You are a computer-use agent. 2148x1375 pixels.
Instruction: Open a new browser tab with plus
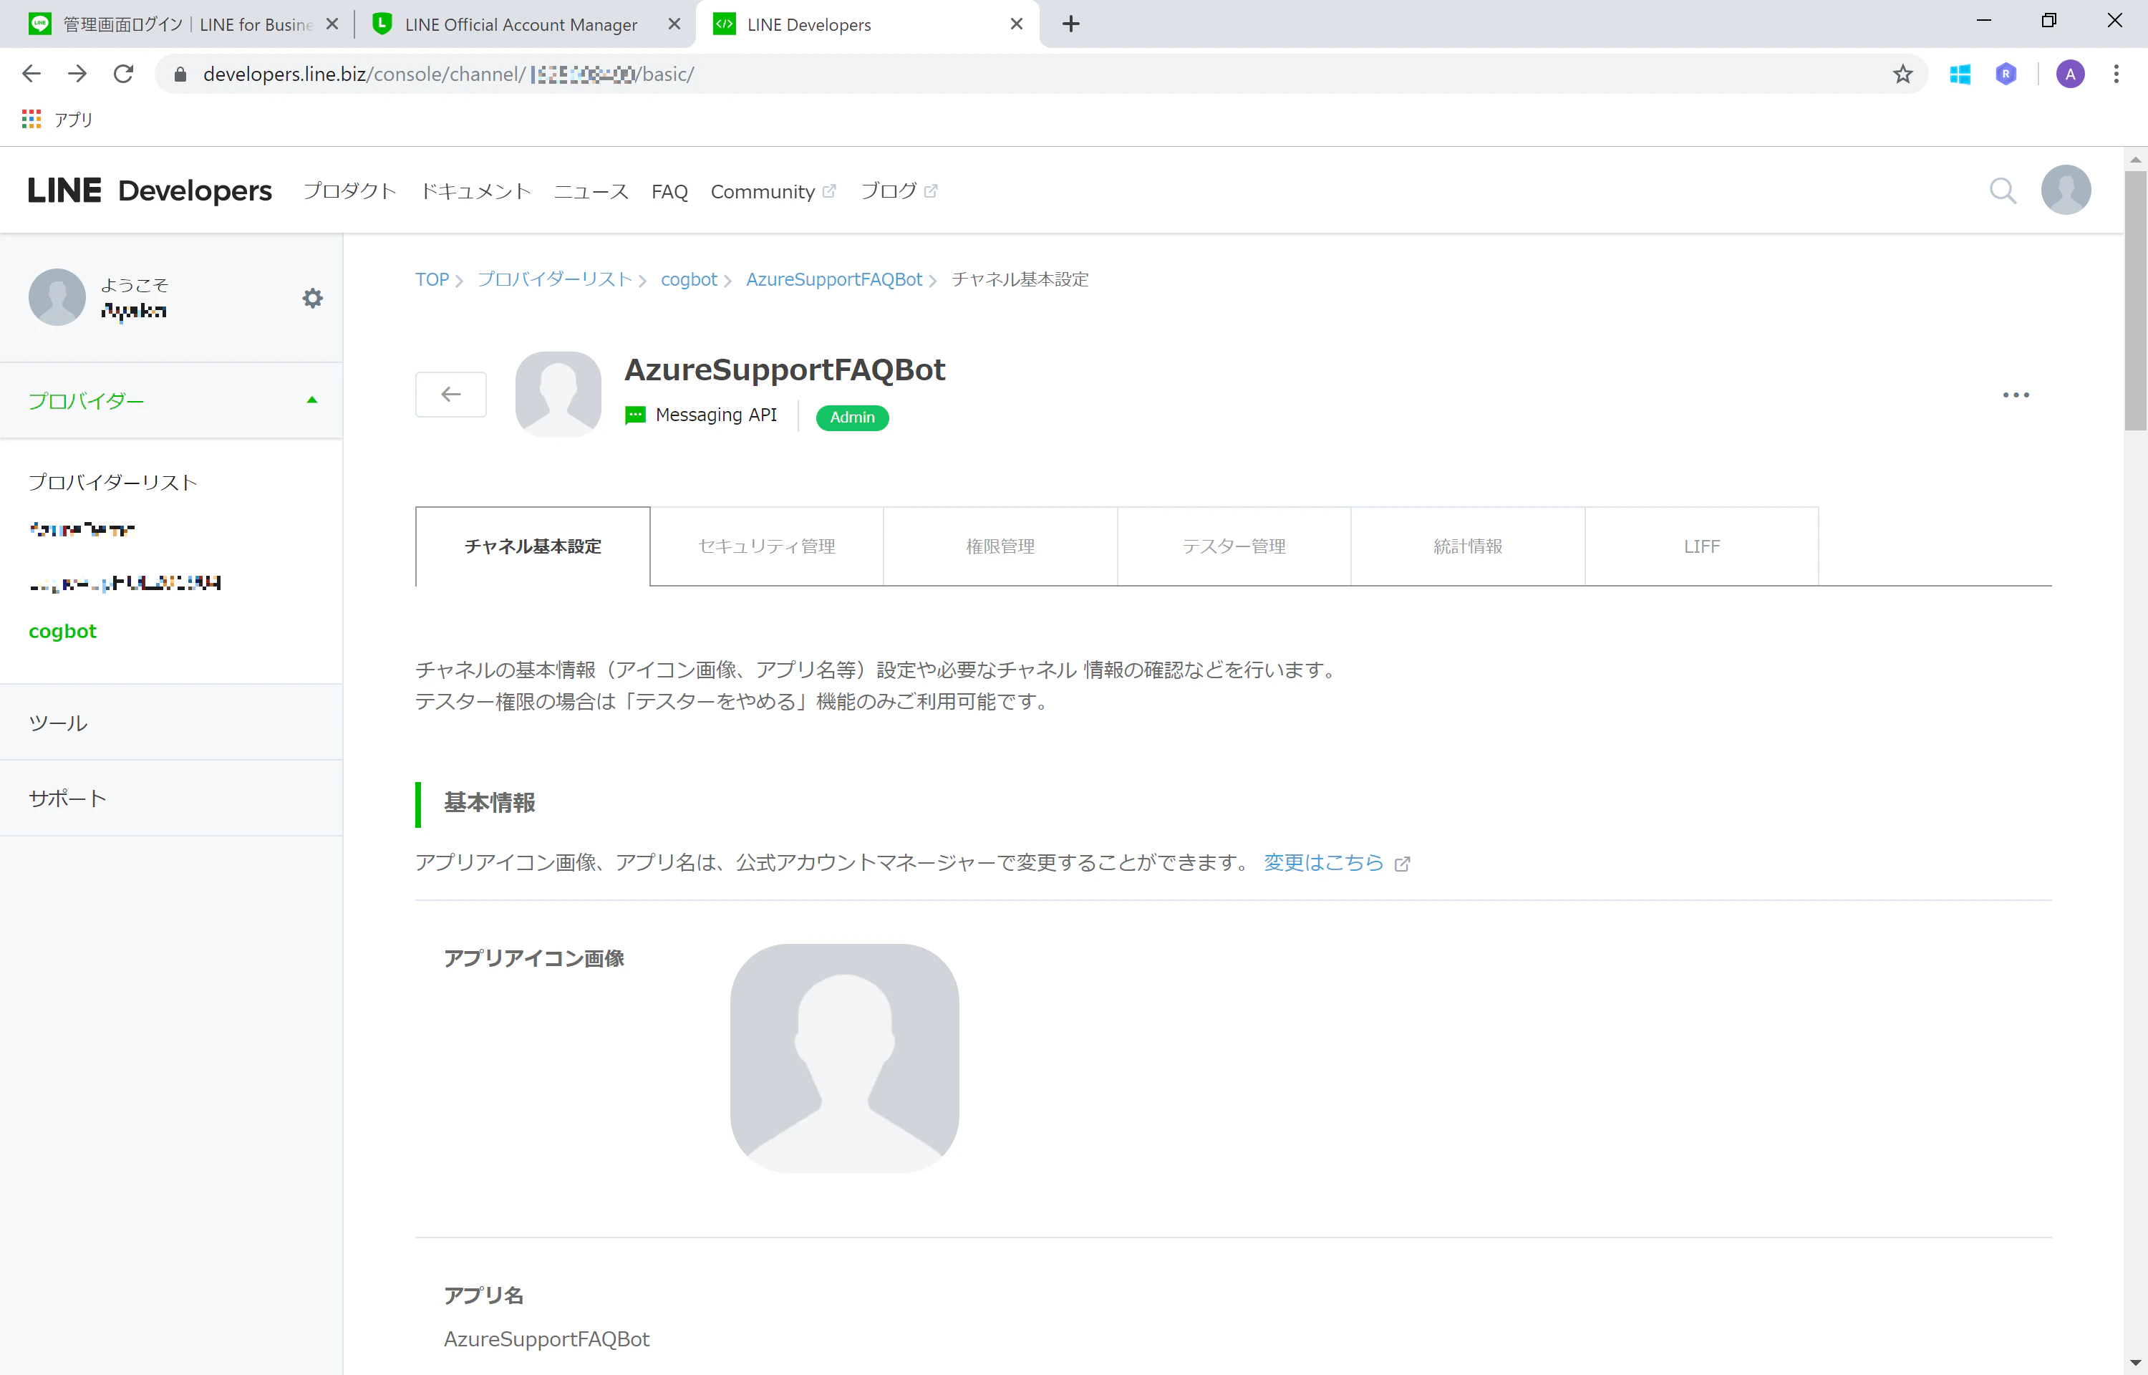tap(1071, 24)
